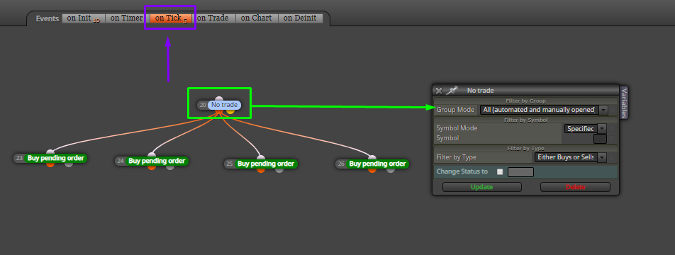This screenshot has height=255, width=675.
Task: Click the gray output connector of block 23
Action: 69,164
